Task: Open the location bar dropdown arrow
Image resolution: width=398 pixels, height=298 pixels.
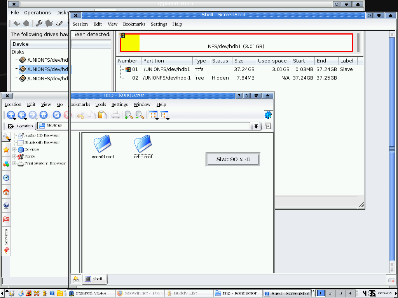Action: [256, 126]
